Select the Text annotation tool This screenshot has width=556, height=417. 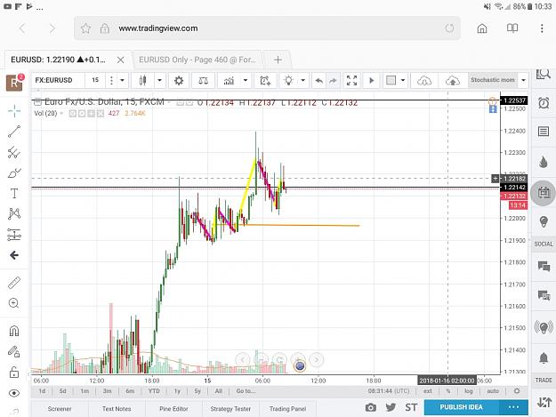(x=14, y=194)
